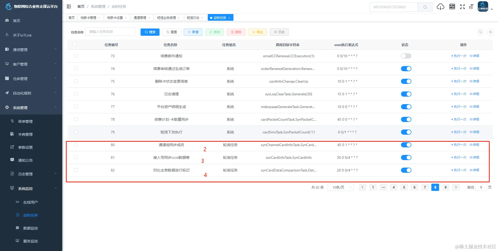Viewport: 498px width, 251px height.
Task: Switch to the 通道管理 tab
Action: 142,18
